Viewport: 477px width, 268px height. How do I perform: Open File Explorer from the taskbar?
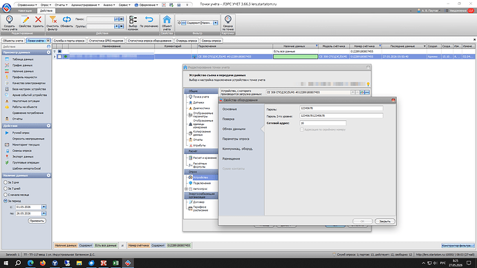[x=79, y=263]
